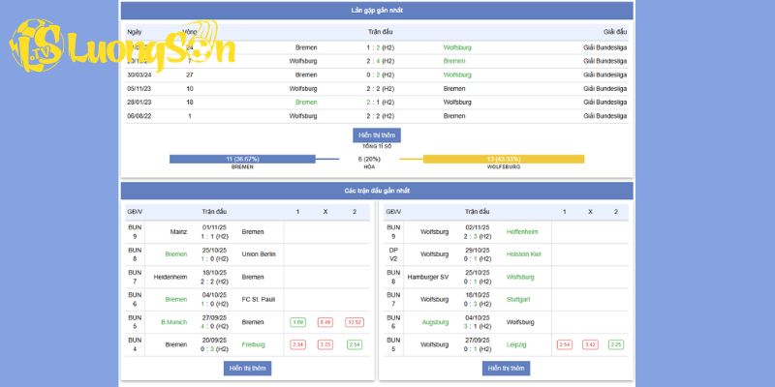Click the Holstein Kiel team name

pyautogui.click(x=523, y=254)
